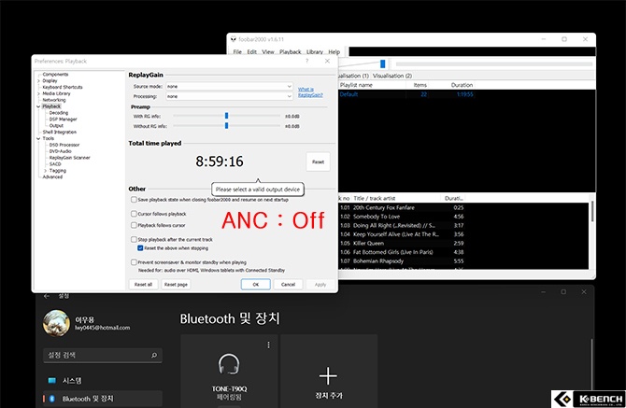Select ReplayGain Scanner under Tools
The height and width of the screenshot is (408, 626).
pos(70,158)
